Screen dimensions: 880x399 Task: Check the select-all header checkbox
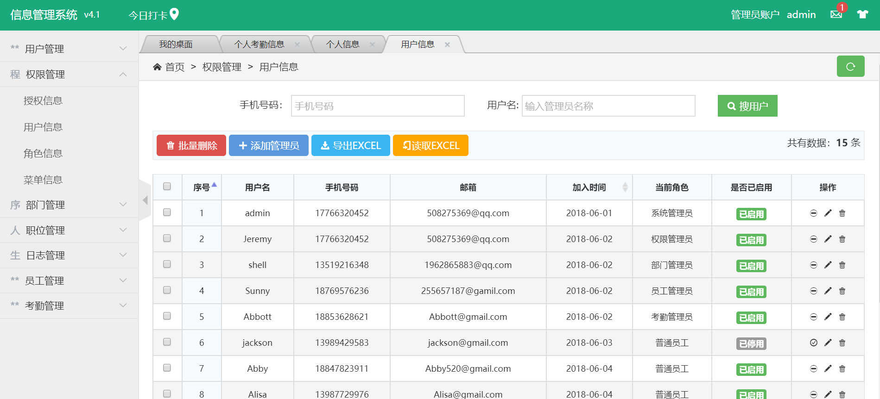pyautogui.click(x=167, y=186)
